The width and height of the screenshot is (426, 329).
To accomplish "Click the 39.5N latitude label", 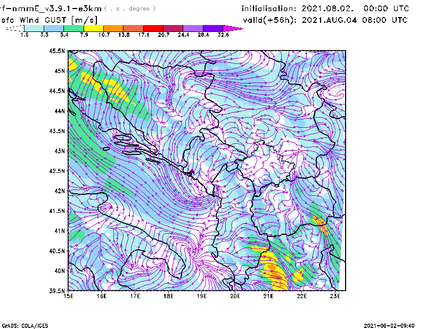I will click(57, 291).
